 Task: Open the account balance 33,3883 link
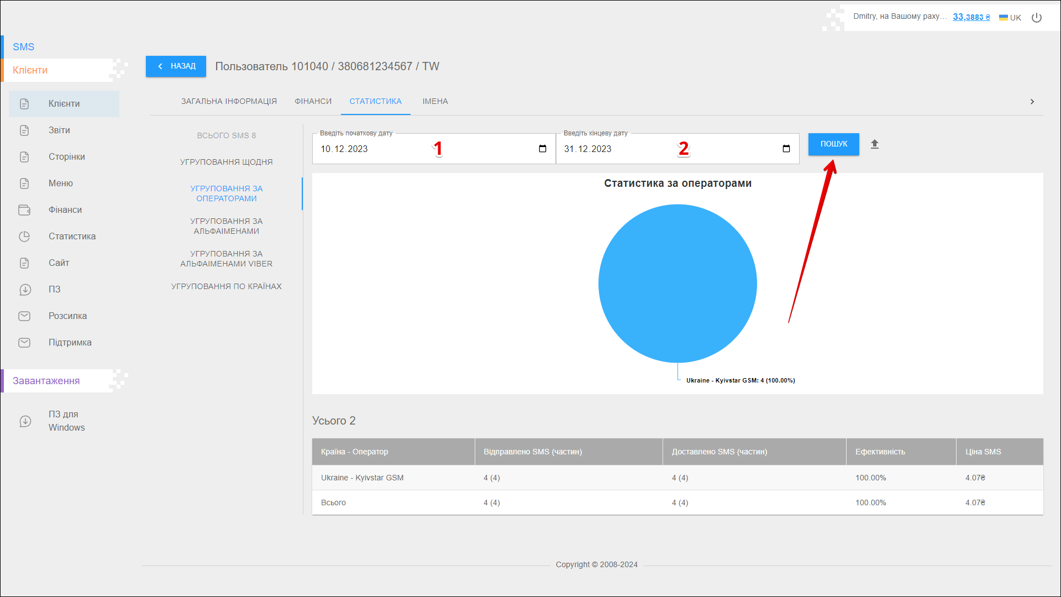pyautogui.click(x=971, y=17)
